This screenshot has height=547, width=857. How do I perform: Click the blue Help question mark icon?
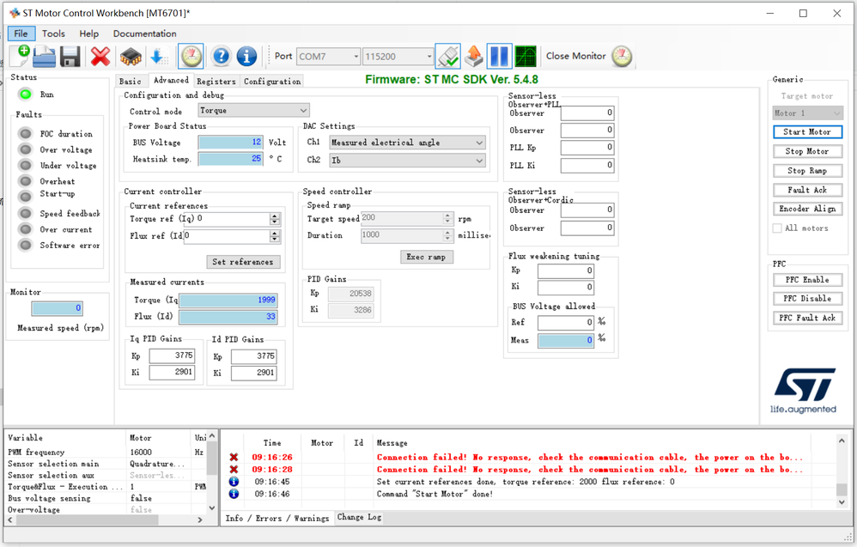pyautogui.click(x=221, y=57)
